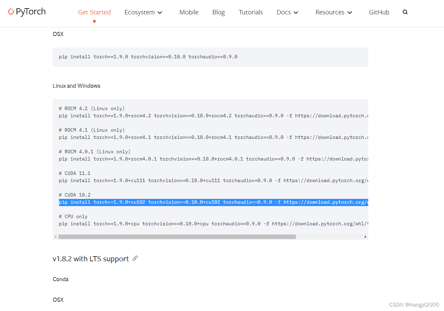The width and height of the screenshot is (444, 311).
Task: Expand the Resources dropdown menu
Action: (x=334, y=12)
